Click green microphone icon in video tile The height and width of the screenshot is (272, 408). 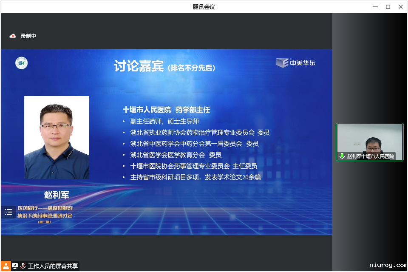[x=342, y=156]
